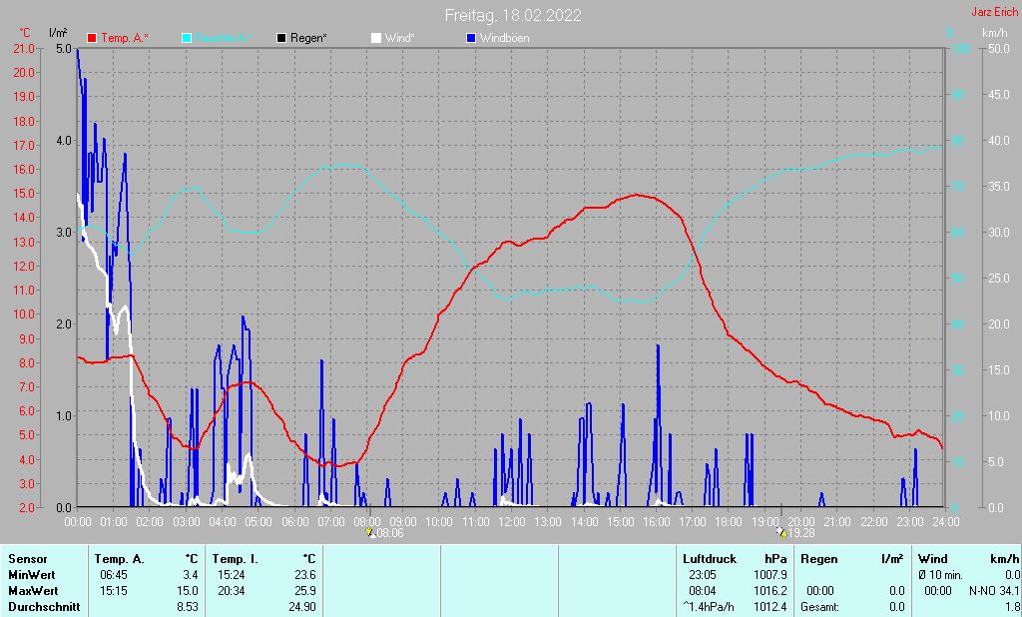Click the Wind column header in table
This screenshot has width=1022, height=617.
pos(932,559)
